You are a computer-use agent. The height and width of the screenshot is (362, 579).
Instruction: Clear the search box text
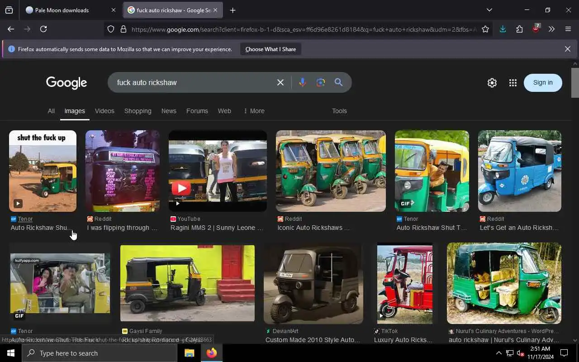[x=280, y=82]
